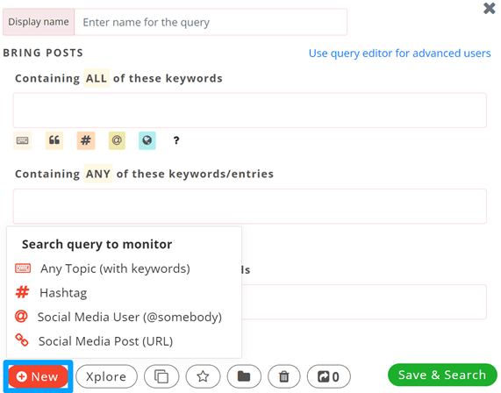Open the folder icon button

point(244,376)
